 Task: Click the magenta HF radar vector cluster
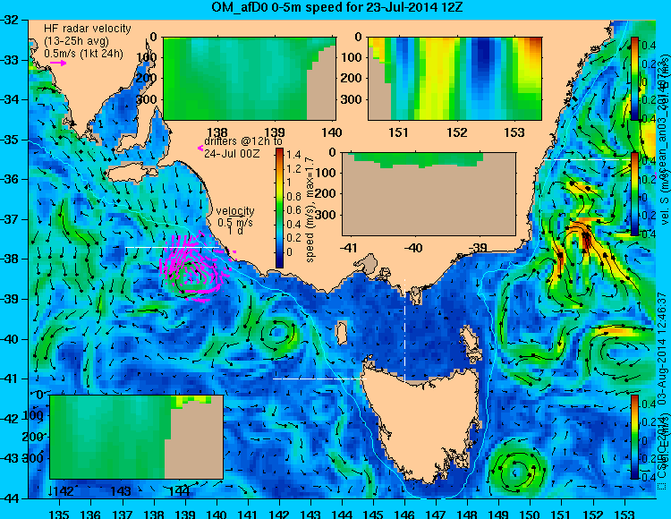click(x=195, y=268)
